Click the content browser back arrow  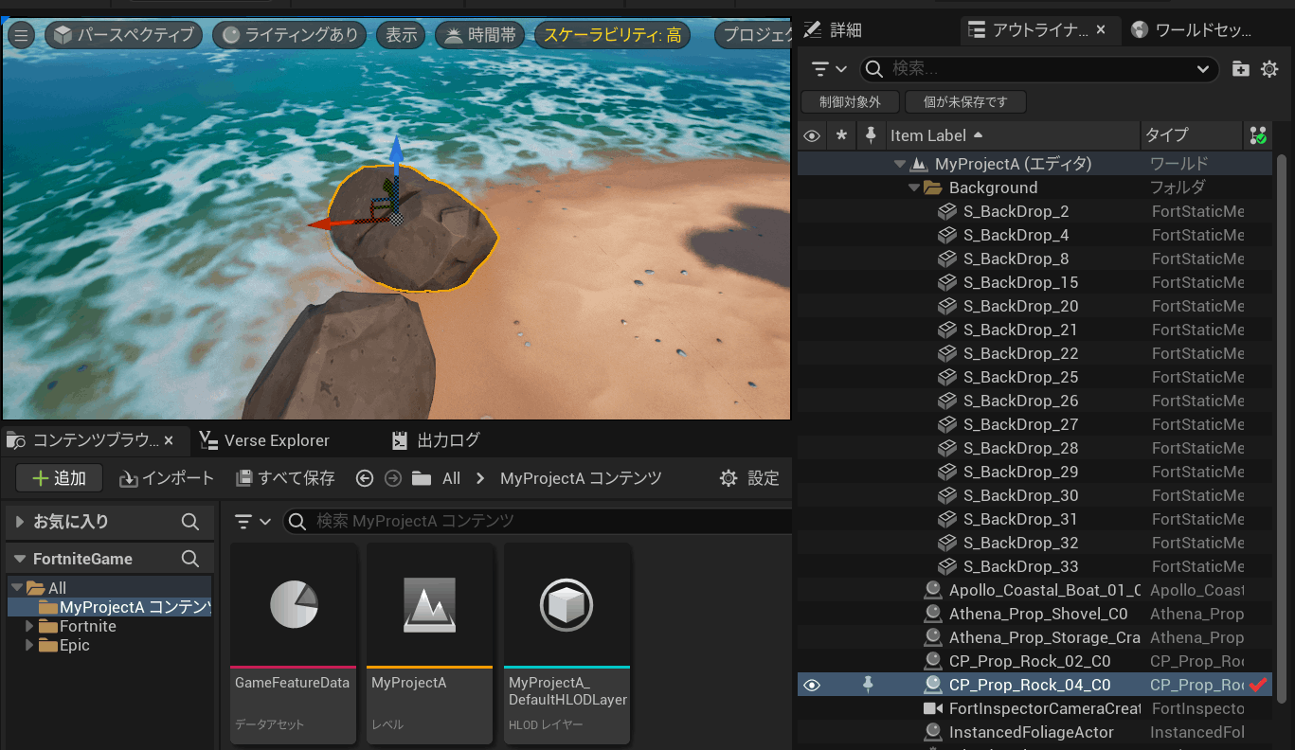click(365, 478)
